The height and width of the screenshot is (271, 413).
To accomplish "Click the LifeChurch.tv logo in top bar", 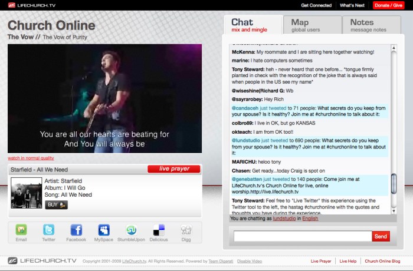I will 32,5.
